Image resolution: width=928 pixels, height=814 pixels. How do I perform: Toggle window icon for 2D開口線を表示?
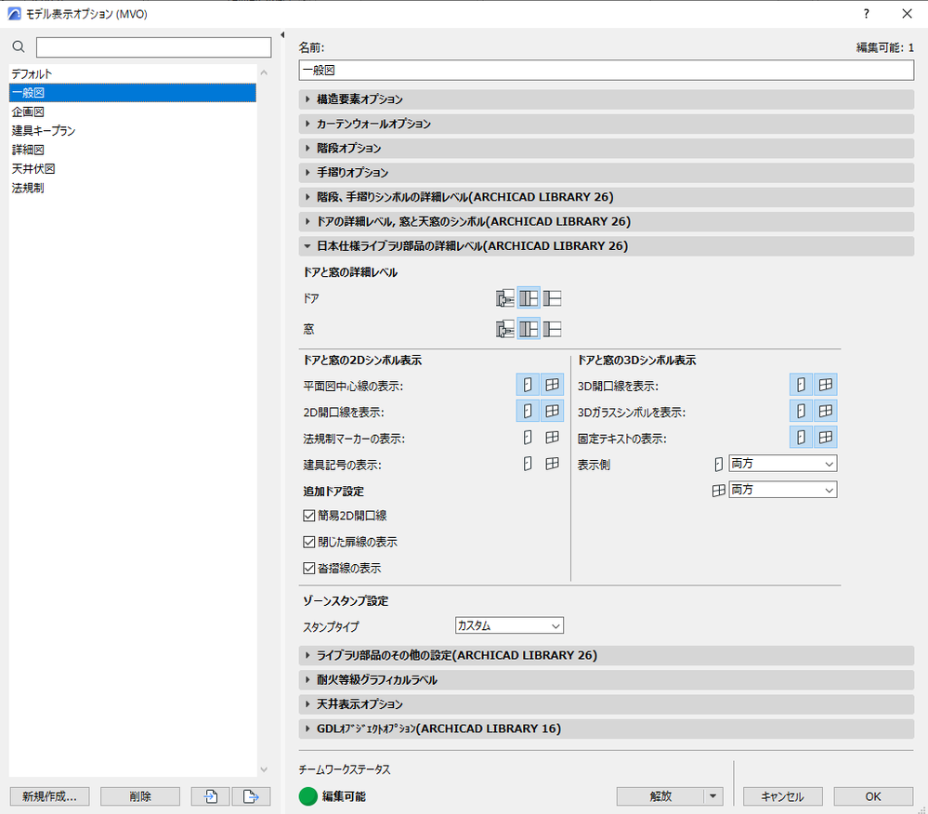tap(552, 411)
